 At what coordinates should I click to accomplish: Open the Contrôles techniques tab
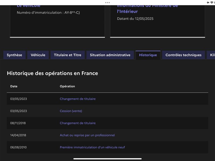click(x=184, y=55)
